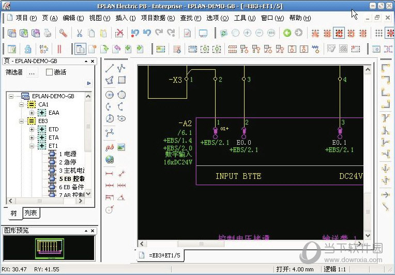Viewport: 395px width, 275px height.
Task: Close the 页 - EPLAN-DEMO-GB panel
Action: click(x=93, y=61)
